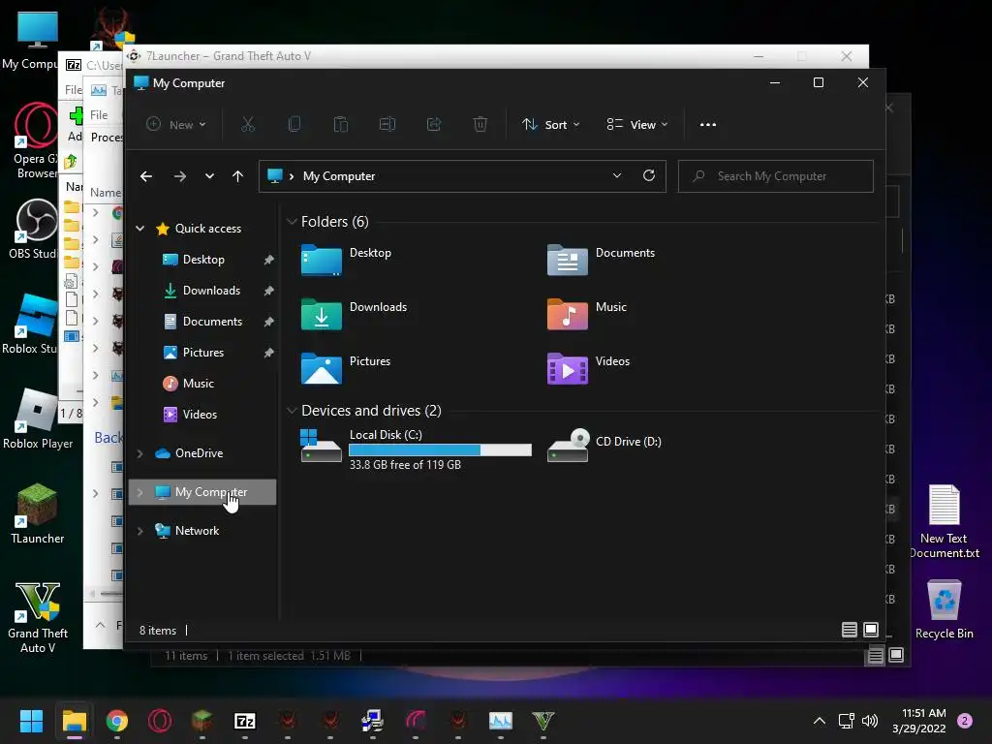992x744 pixels.
Task: Open Windows Start menu
Action: [x=31, y=721]
